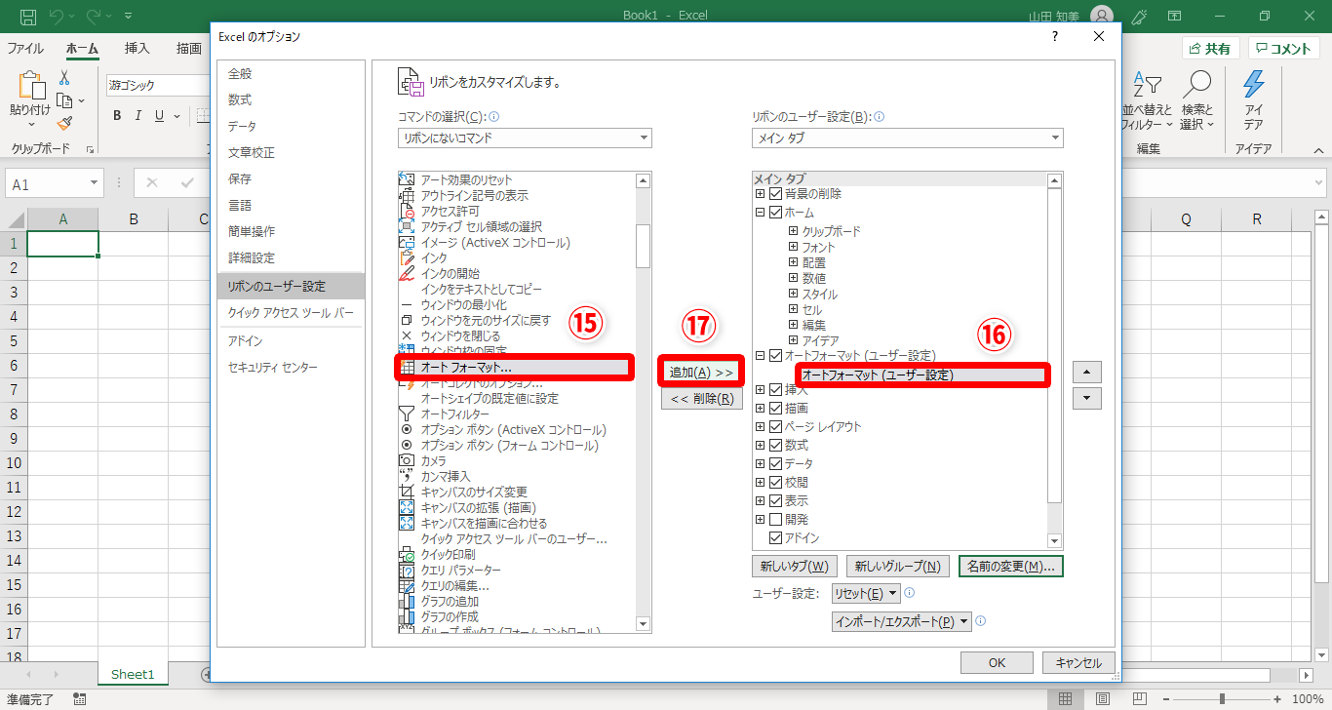Screen dimensions: 1332x710
Task: Click the ? help icon in Excel のオプション dialog
Action: tap(1054, 36)
